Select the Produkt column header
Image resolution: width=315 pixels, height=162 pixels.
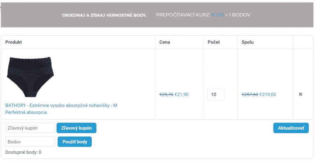click(x=14, y=42)
